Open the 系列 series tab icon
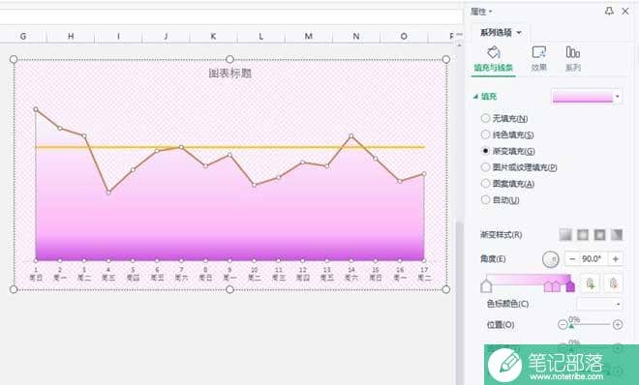This screenshot has height=385, width=639. (x=572, y=52)
